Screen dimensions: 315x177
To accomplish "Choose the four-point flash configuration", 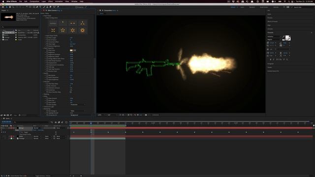I will [x=53, y=30].
